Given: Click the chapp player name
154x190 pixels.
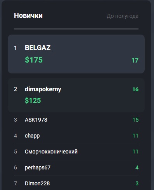Looking at the screenshot, I should point(32,136).
